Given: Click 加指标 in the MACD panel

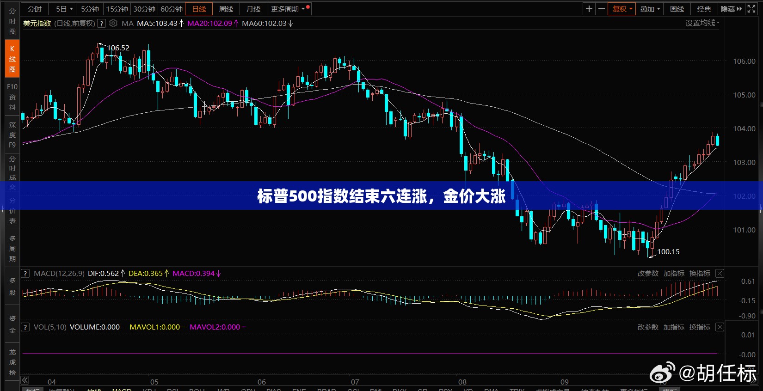Looking at the screenshot, I should pos(674,274).
